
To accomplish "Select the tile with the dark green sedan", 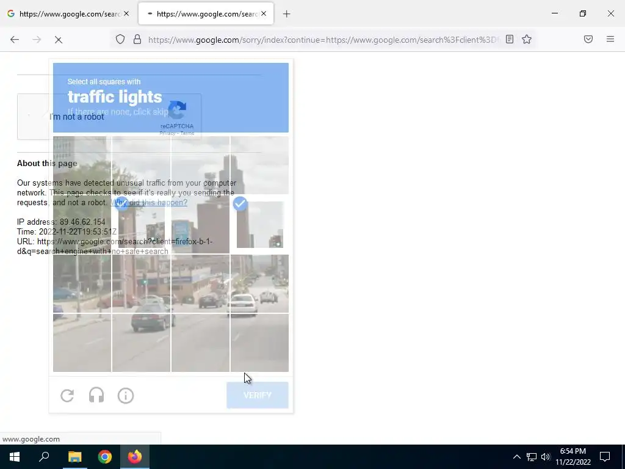I will (142, 343).
